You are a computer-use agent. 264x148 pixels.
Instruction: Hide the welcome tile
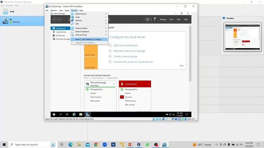coord(181,66)
